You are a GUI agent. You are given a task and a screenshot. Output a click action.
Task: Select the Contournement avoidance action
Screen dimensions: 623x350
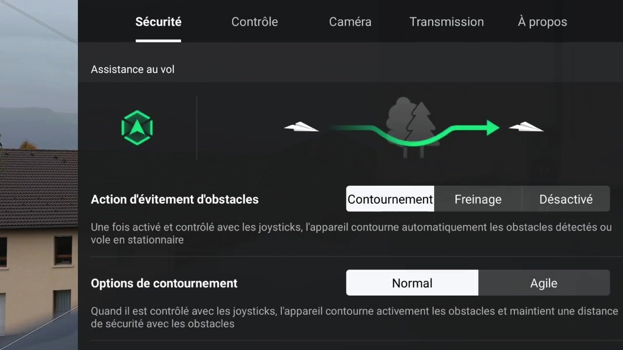point(390,199)
